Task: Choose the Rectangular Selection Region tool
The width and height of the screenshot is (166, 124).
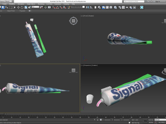Action: pos(10,7)
